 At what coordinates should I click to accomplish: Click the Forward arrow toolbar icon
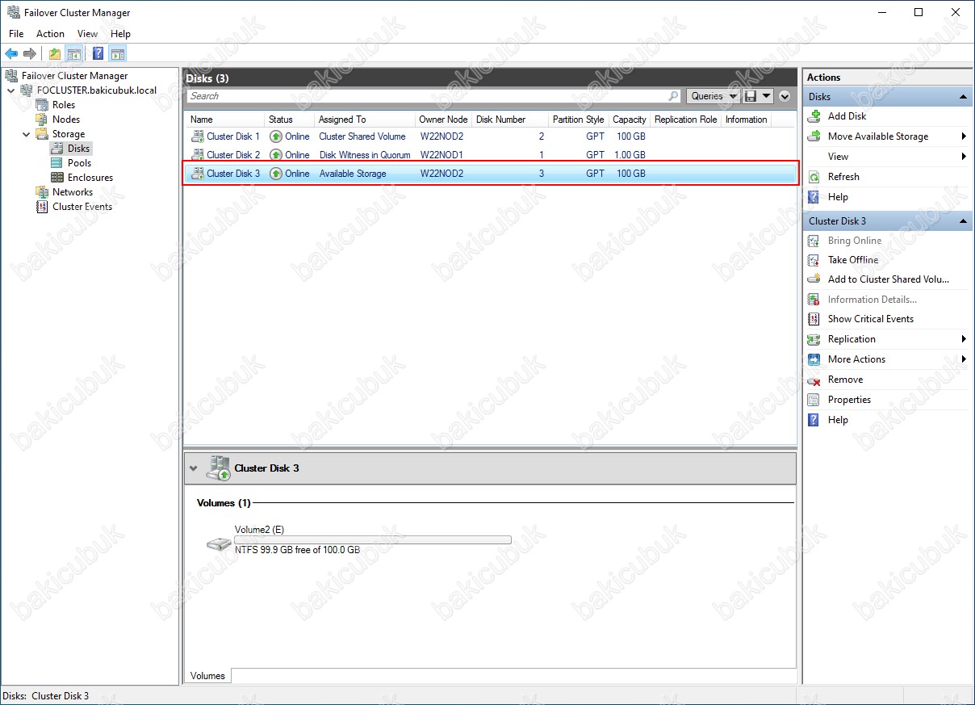click(30, 54)
